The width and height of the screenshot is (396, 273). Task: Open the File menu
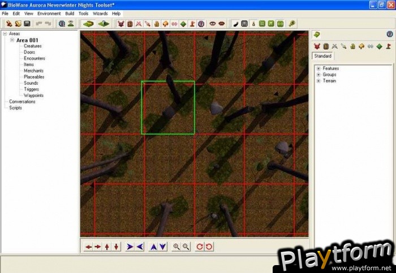pyautogui.click(x=5, y=14)
